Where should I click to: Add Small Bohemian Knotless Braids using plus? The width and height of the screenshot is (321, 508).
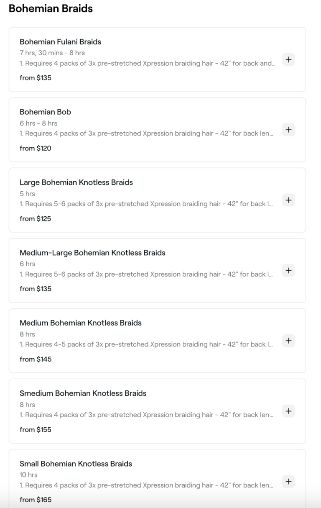(x=288, y=482)
